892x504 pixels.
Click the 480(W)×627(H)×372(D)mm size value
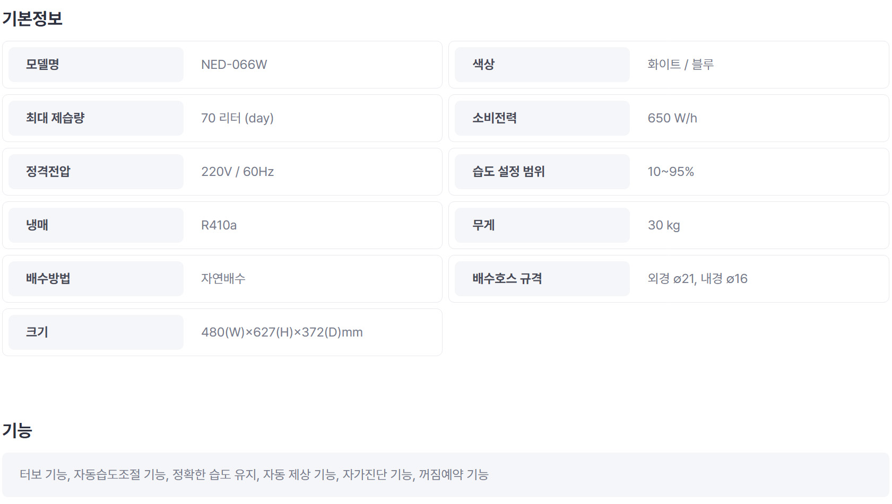tap(282, 332)
